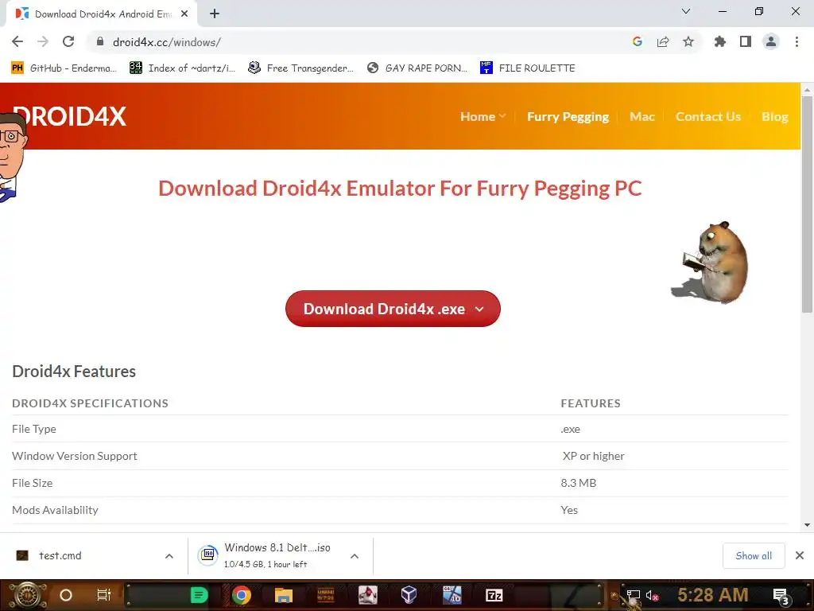
Task: Open 7-Zip from the taskbar
Action: pos(494,595)
